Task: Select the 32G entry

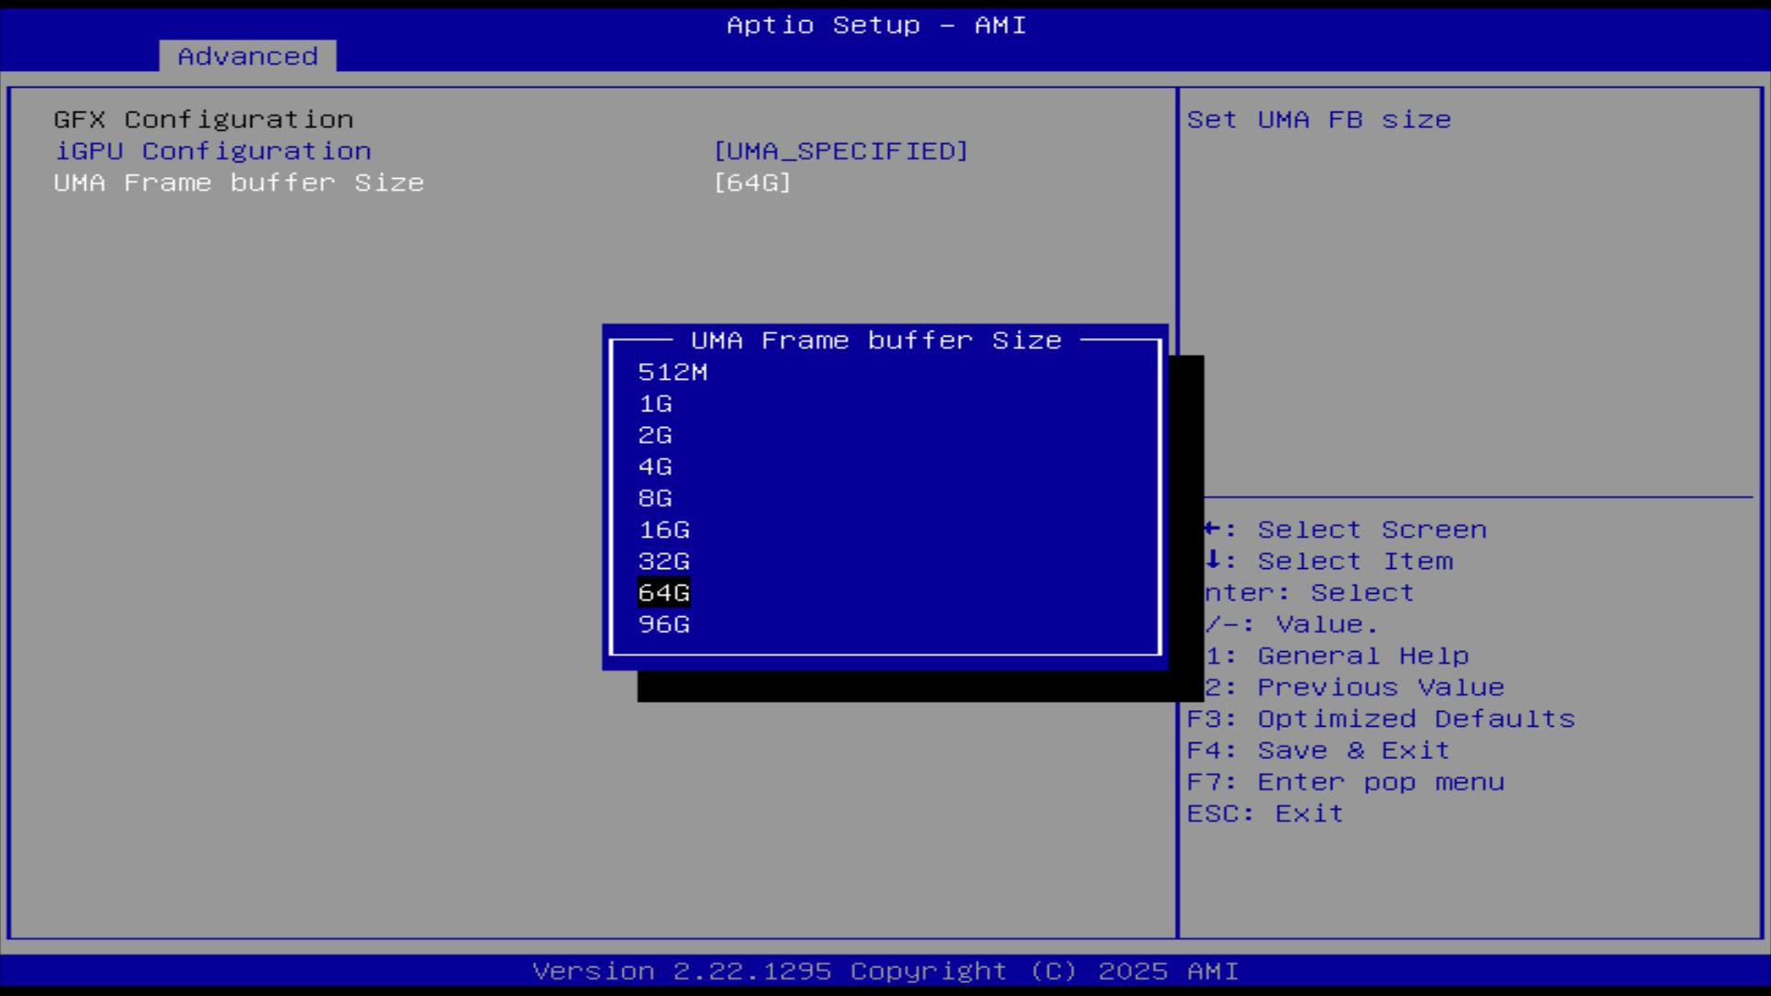Action: click(x=664, y=562)
